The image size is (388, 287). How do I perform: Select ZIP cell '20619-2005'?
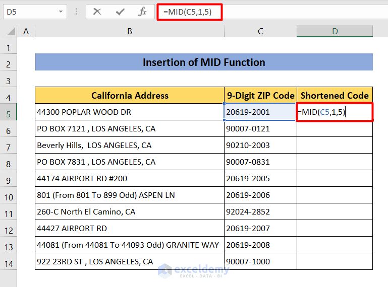[x=260, y=178]
